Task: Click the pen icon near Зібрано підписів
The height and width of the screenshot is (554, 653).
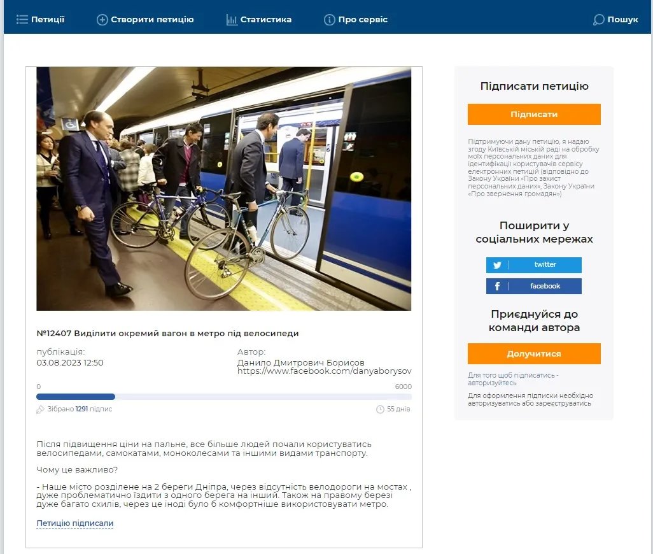Action: pyautogui.click(x=40, y=409)
